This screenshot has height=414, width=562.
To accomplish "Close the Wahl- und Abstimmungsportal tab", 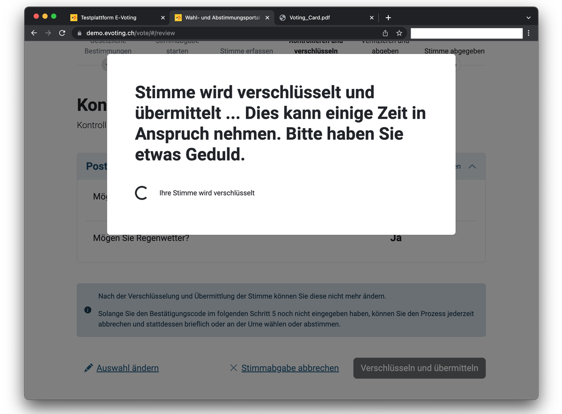I will (x=267, y=18).
